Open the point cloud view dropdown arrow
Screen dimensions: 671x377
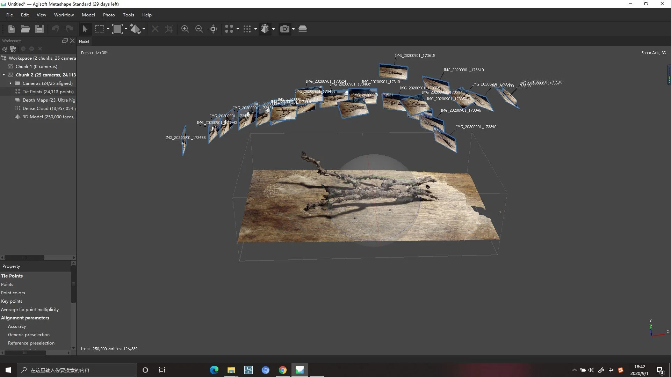pyautogui.click(x=238, y=29)
